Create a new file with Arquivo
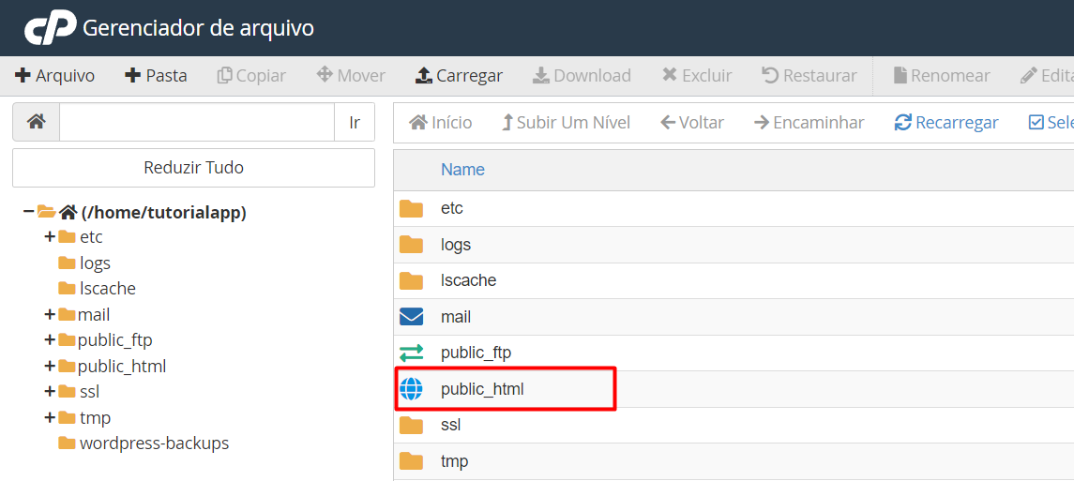 pyautogui.click(x=54, y=75)
